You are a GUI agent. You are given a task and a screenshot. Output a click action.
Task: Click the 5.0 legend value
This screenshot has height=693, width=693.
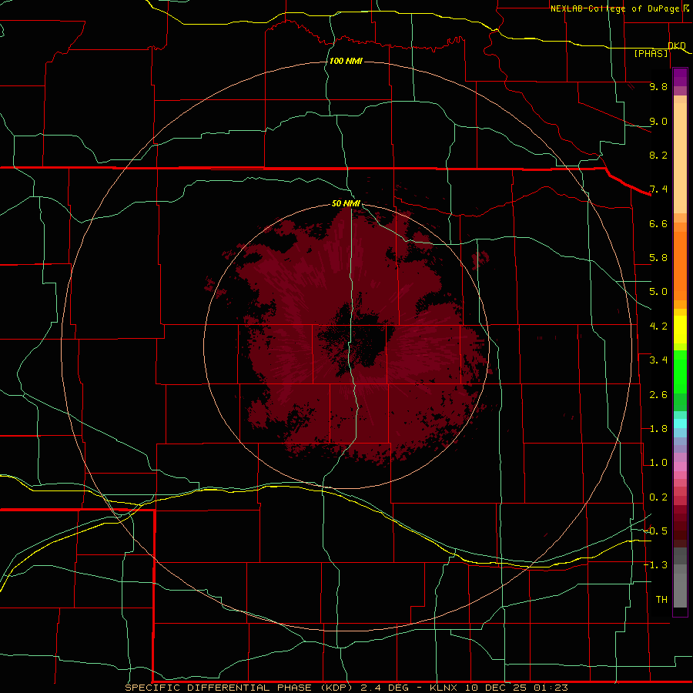tap(658, 292)
